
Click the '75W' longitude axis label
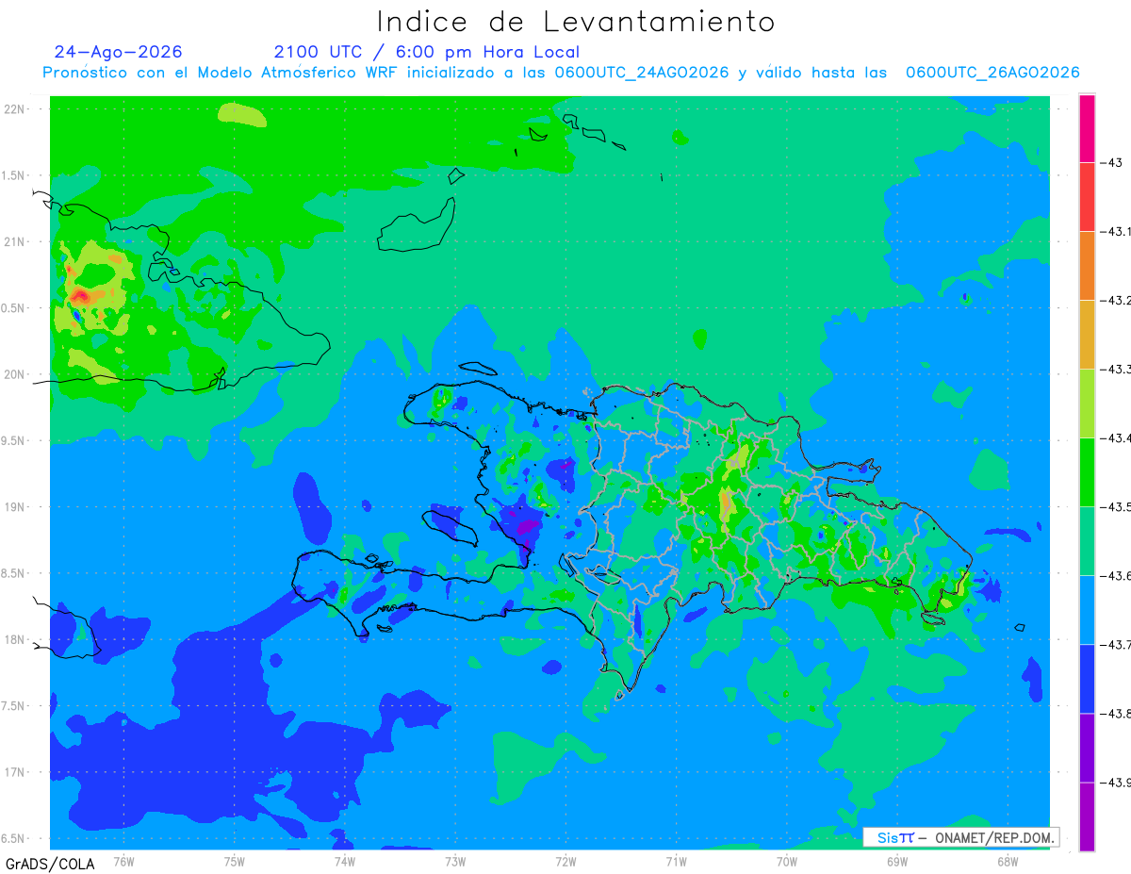234,863
